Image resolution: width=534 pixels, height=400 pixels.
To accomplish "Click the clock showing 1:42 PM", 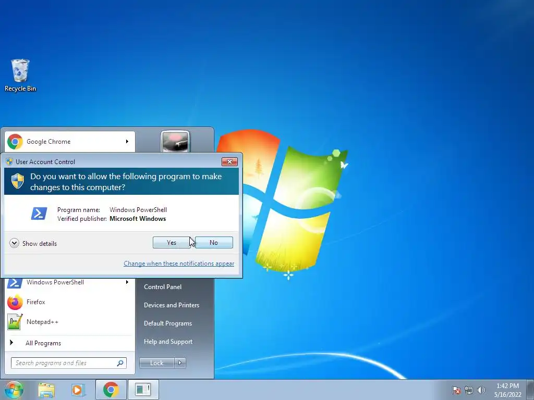I will pyautogui.click(x=508, y=390).
